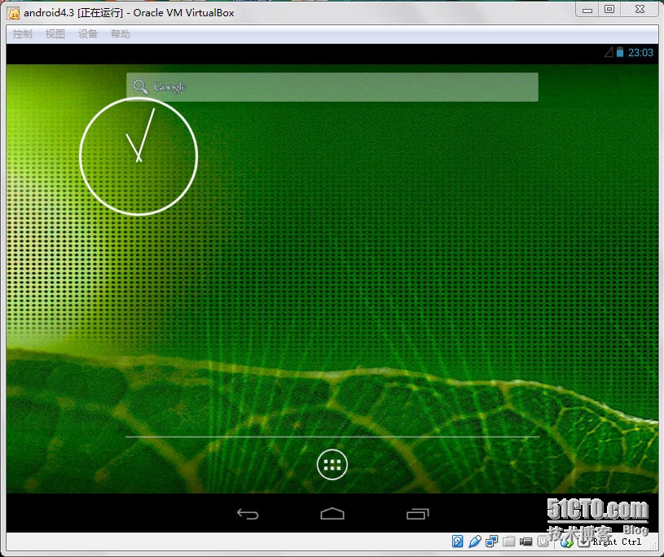Screen dimensions: 664x557
Task: Click the USB devices indicator icon
Action: click(475, 542)
